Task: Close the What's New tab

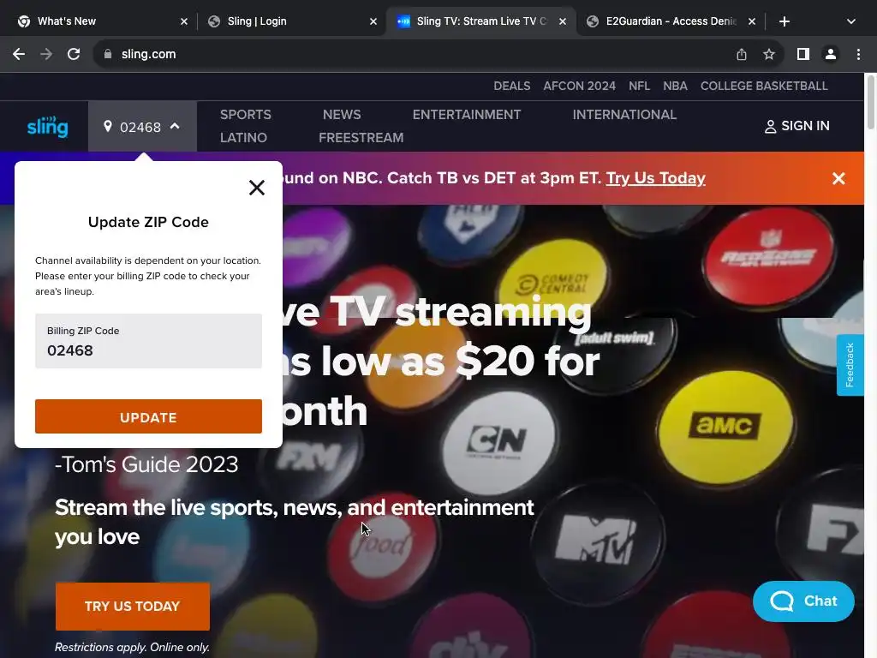Action: point(184,21)
